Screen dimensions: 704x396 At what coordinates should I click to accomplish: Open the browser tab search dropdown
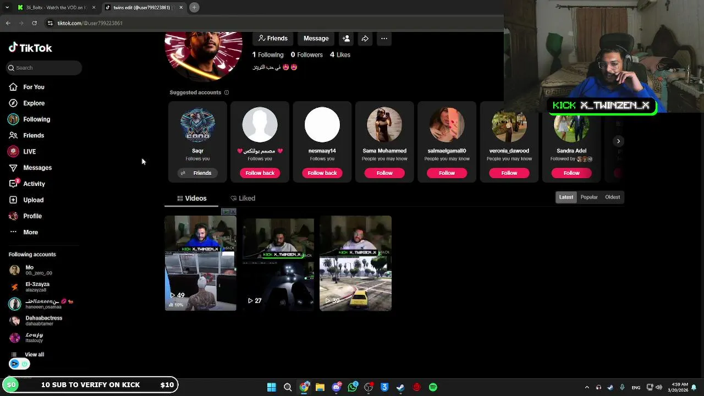(7, 8)
